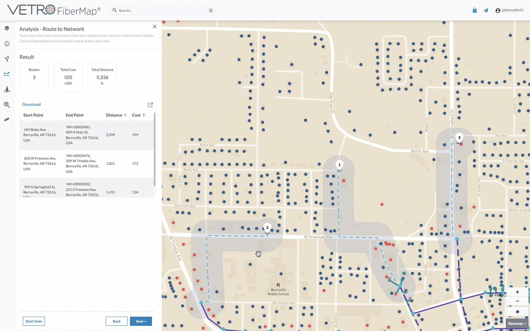Image resolution: width=530 pixels, height=331 pixels.
Task: Activate the street-level person tool
Action: point(7,89)
